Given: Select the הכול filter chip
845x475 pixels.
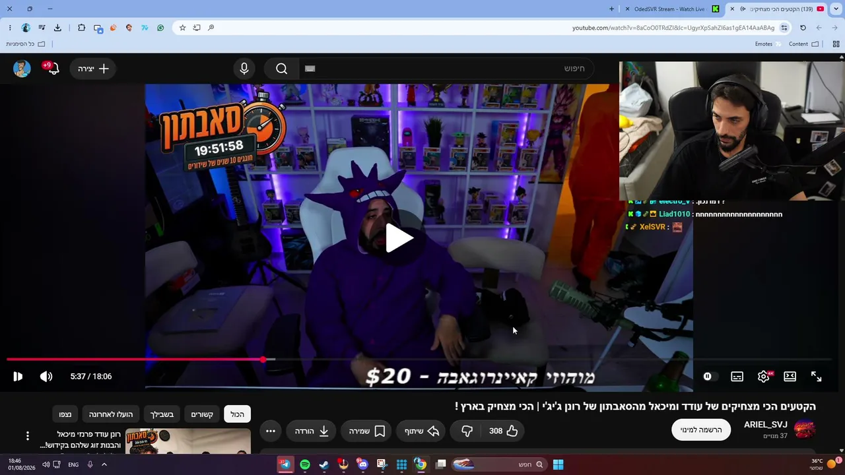Looking at the screenshot, I should 238,414.
